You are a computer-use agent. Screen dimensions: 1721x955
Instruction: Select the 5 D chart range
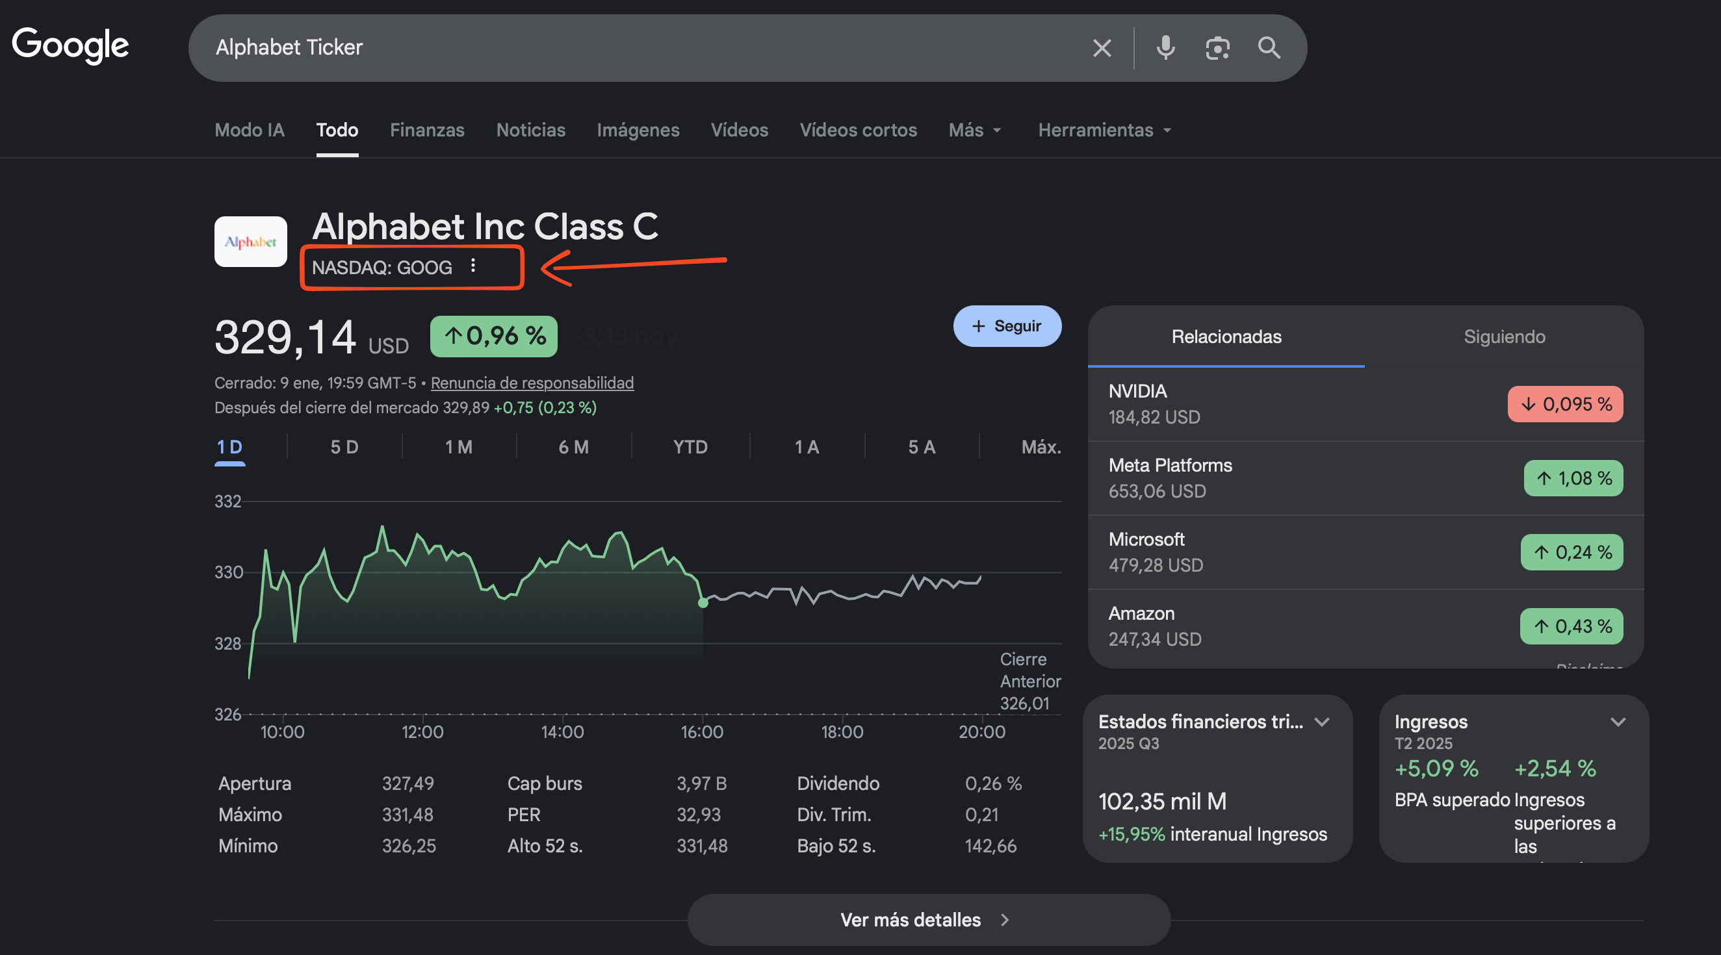(344, 447)
